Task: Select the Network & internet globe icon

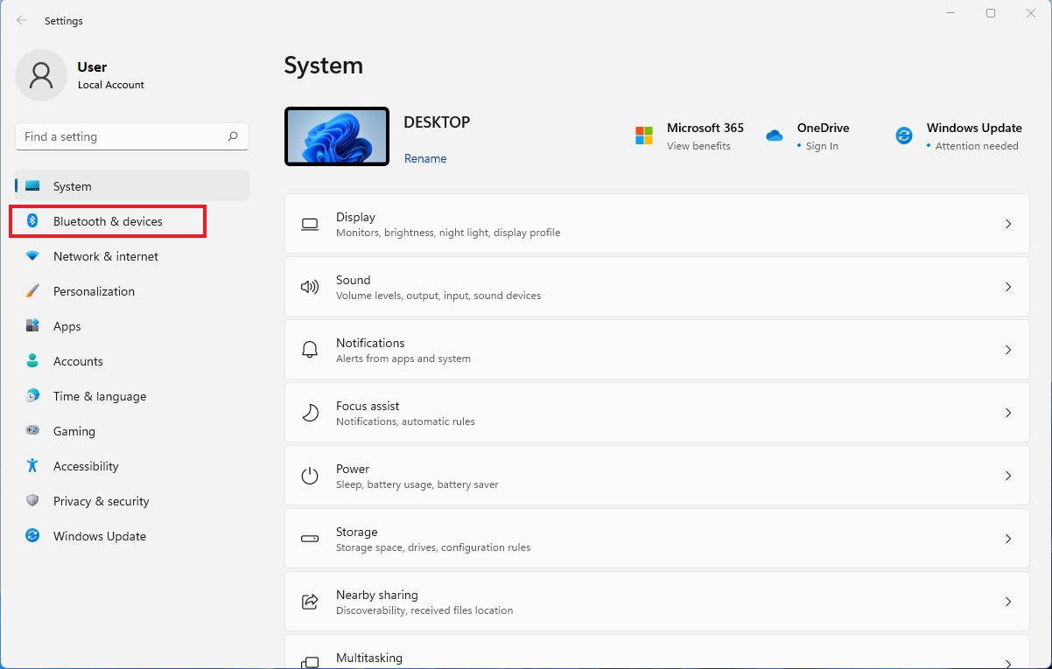Action: tap(32, 256)
